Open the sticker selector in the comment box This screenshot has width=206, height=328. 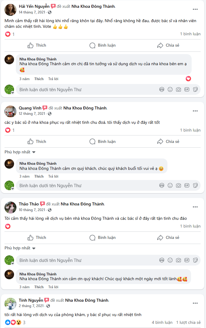pos(195,89)
